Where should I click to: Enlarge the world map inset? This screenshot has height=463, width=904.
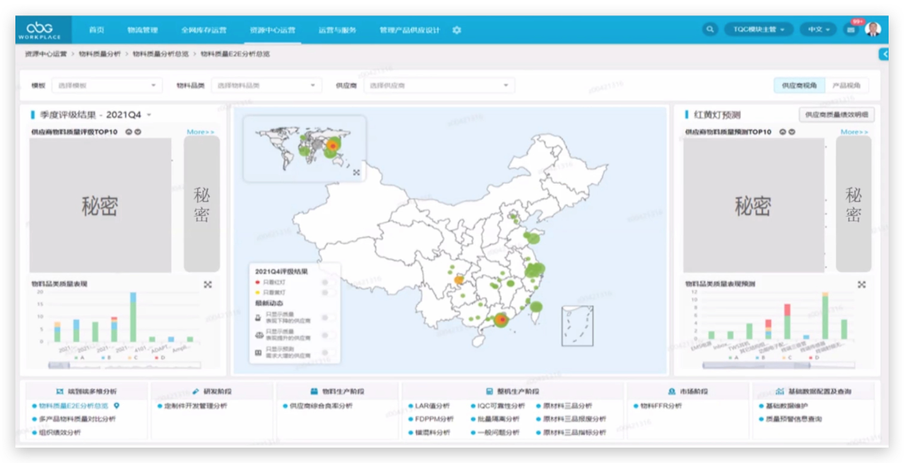(356, 173)
